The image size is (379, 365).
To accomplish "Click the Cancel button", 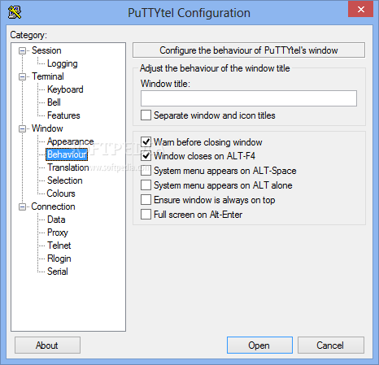I will [x=331, y=345].
